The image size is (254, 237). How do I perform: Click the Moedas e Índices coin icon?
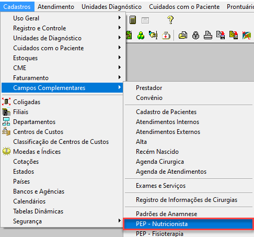(6, 151)
